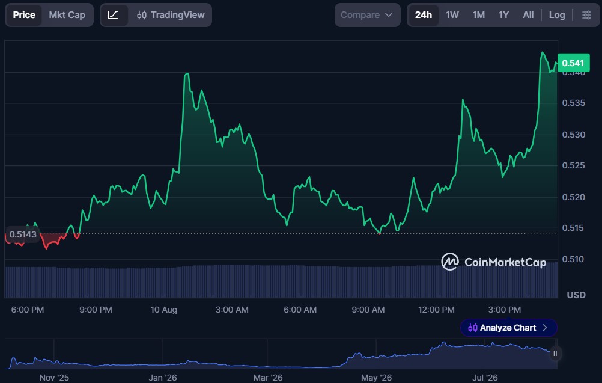Click the 12:00 PM axis label
This screenshot has height=383, width=602.
click(436, 310)
